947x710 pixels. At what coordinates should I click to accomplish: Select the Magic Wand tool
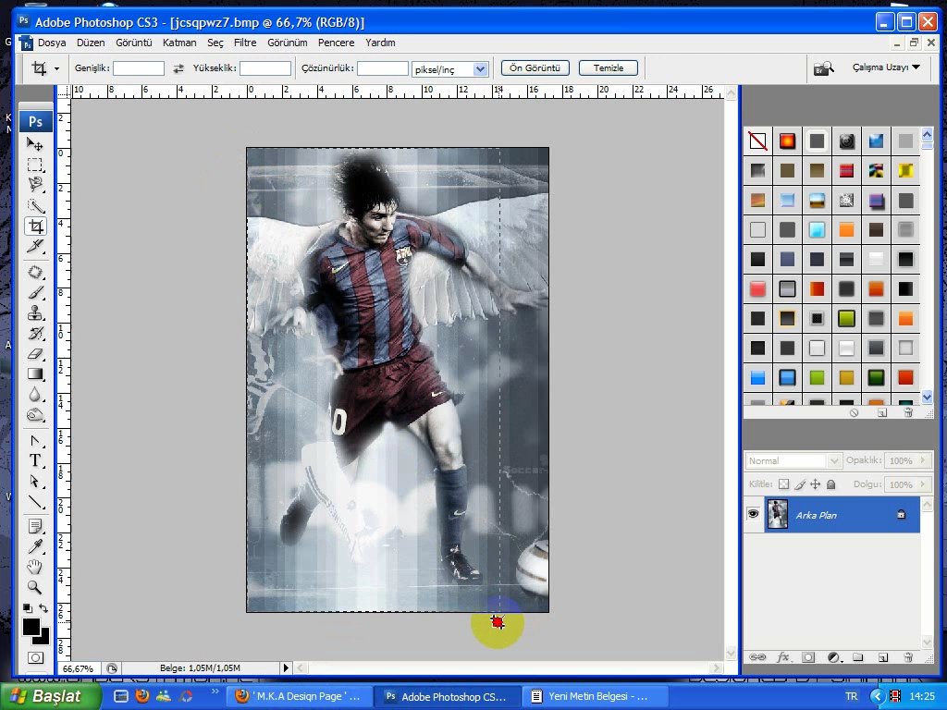point(35,206)
